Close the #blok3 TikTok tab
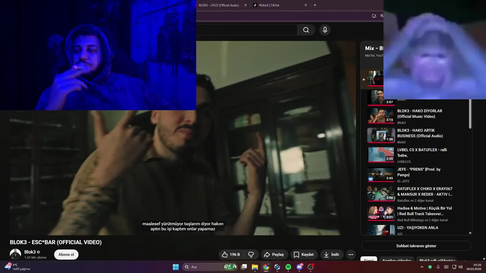486x273 pixels. coord(306,5)
